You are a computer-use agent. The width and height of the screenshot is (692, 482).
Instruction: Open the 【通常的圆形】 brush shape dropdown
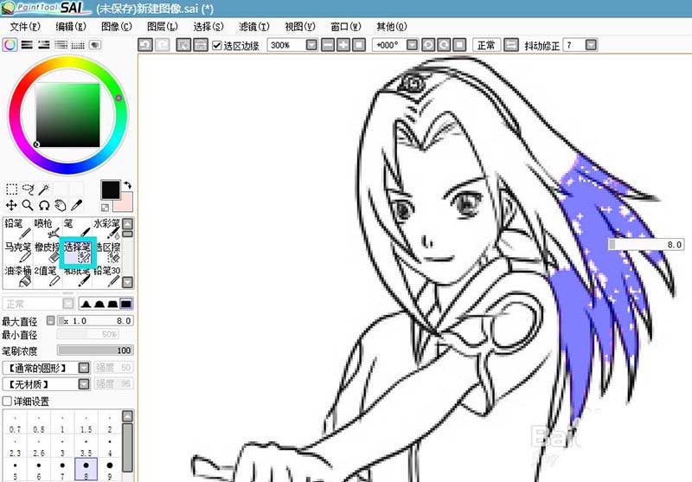click(84, 368)
